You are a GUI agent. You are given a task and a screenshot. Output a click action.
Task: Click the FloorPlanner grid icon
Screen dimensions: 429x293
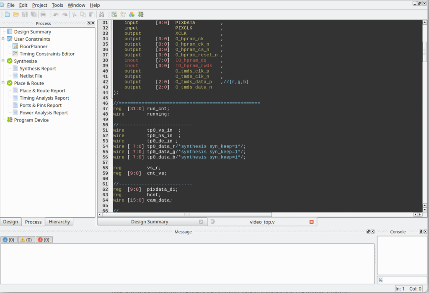16,46
